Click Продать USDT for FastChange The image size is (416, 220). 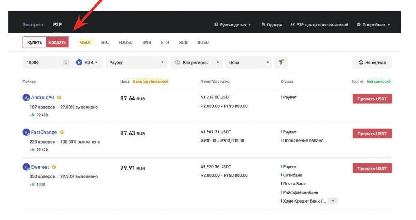point(372,133)
